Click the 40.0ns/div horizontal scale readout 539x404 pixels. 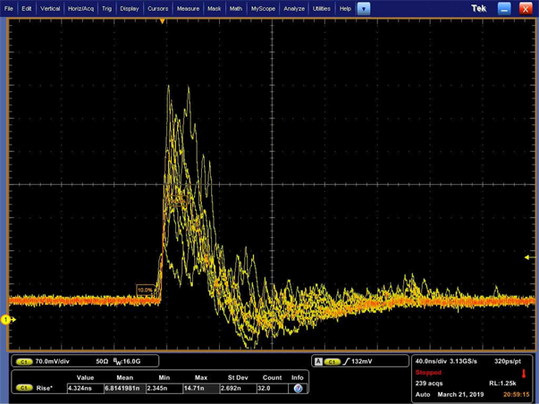(433, 361)
